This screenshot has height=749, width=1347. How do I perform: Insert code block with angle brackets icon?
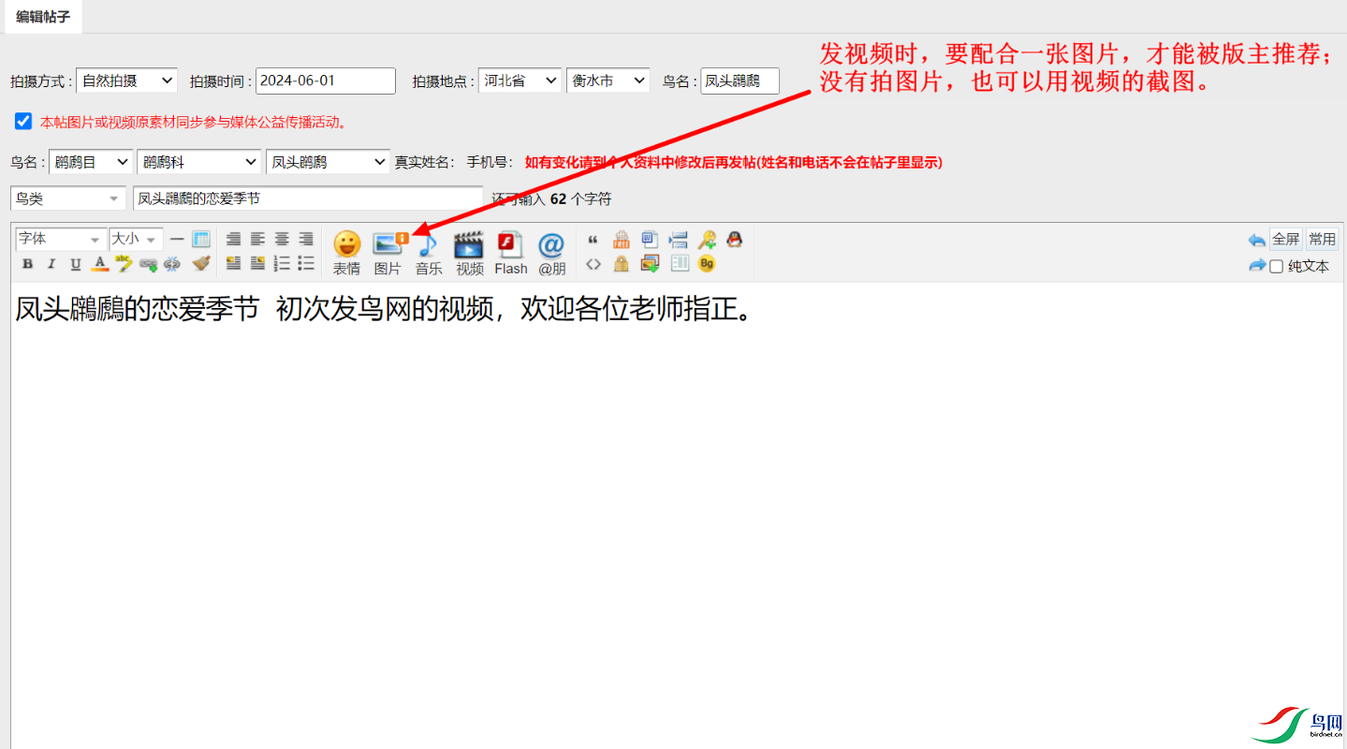click(593, 264)
